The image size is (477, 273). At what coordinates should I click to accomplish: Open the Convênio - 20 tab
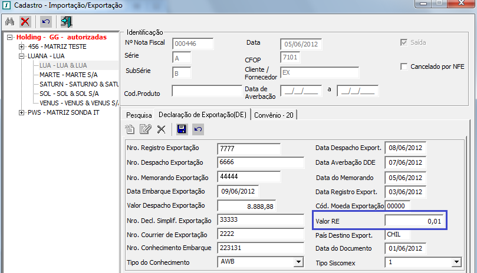275,115
